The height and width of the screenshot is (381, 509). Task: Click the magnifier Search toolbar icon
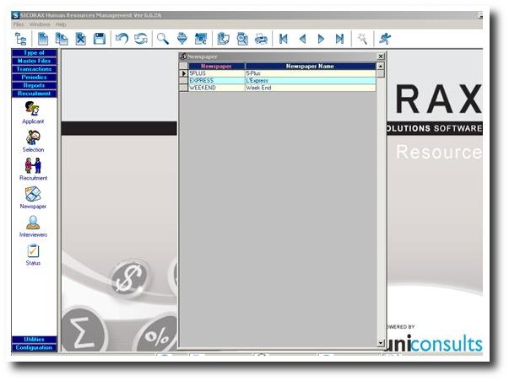click(x=162, y=39)
